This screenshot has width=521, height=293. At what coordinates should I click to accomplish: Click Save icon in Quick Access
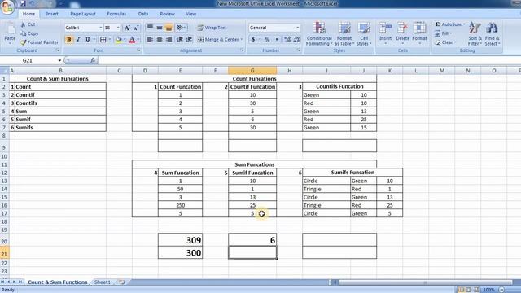[x=23, y=3]
